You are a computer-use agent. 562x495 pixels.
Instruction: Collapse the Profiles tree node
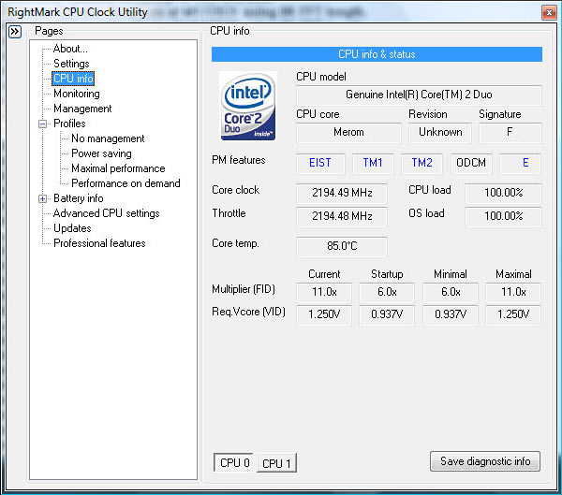[x=42, y=124]
